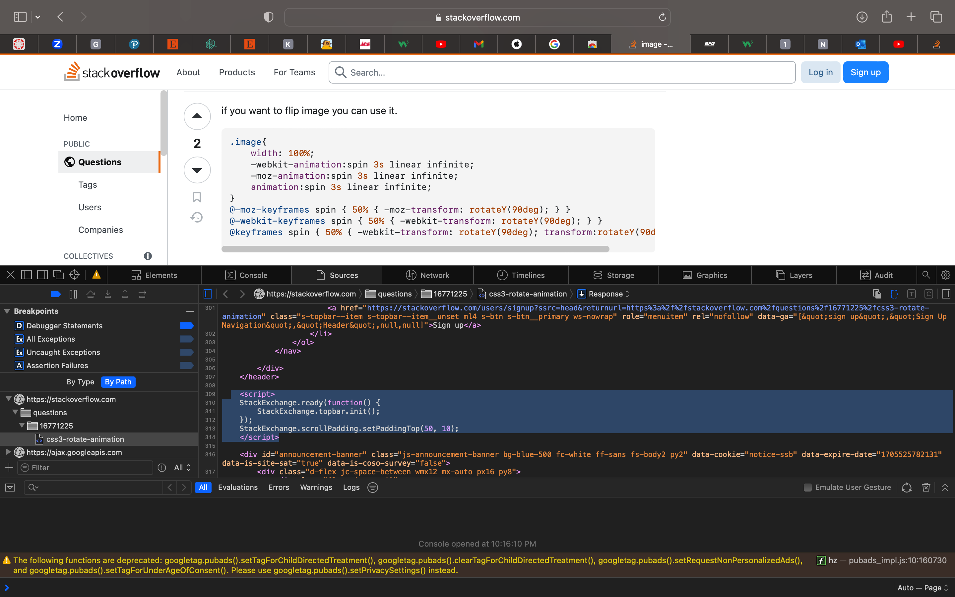Pause script execution in debugger
Screen dimensions: 955x597
click(73, 294)
